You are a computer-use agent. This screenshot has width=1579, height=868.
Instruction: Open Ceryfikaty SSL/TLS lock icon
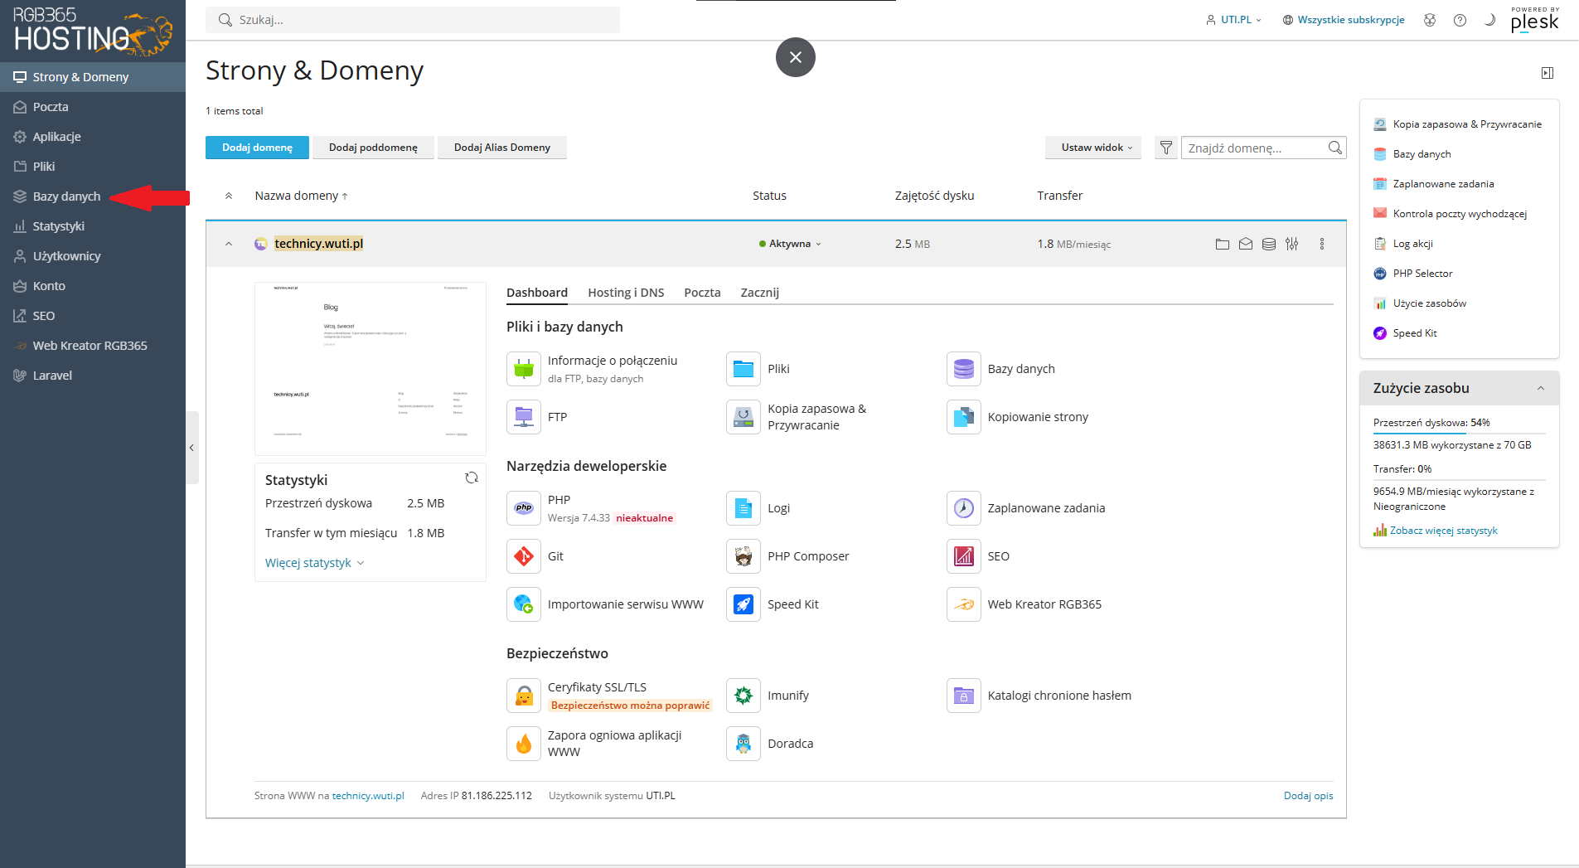(x=524, y=696)
